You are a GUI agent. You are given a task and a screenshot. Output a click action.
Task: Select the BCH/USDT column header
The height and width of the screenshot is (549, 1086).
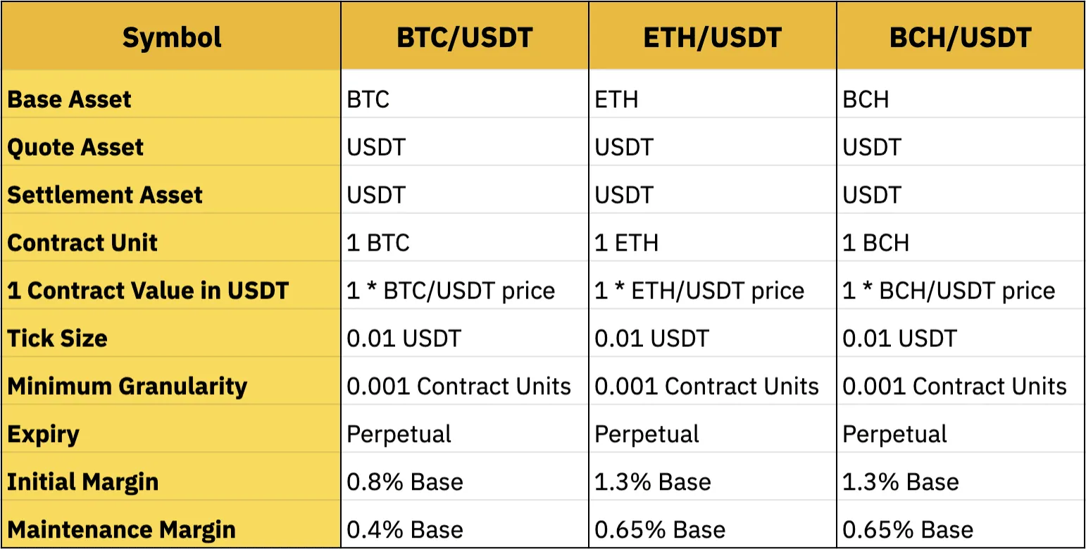pos(961,37)
